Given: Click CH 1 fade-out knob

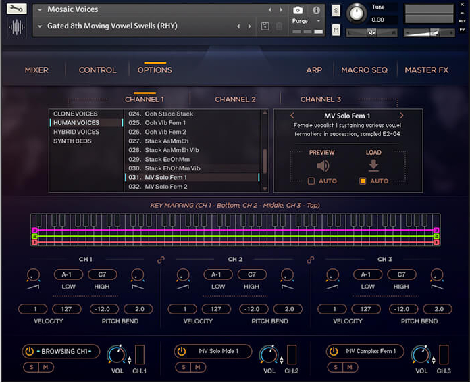Looking at the screenshot, I should 138,275.
